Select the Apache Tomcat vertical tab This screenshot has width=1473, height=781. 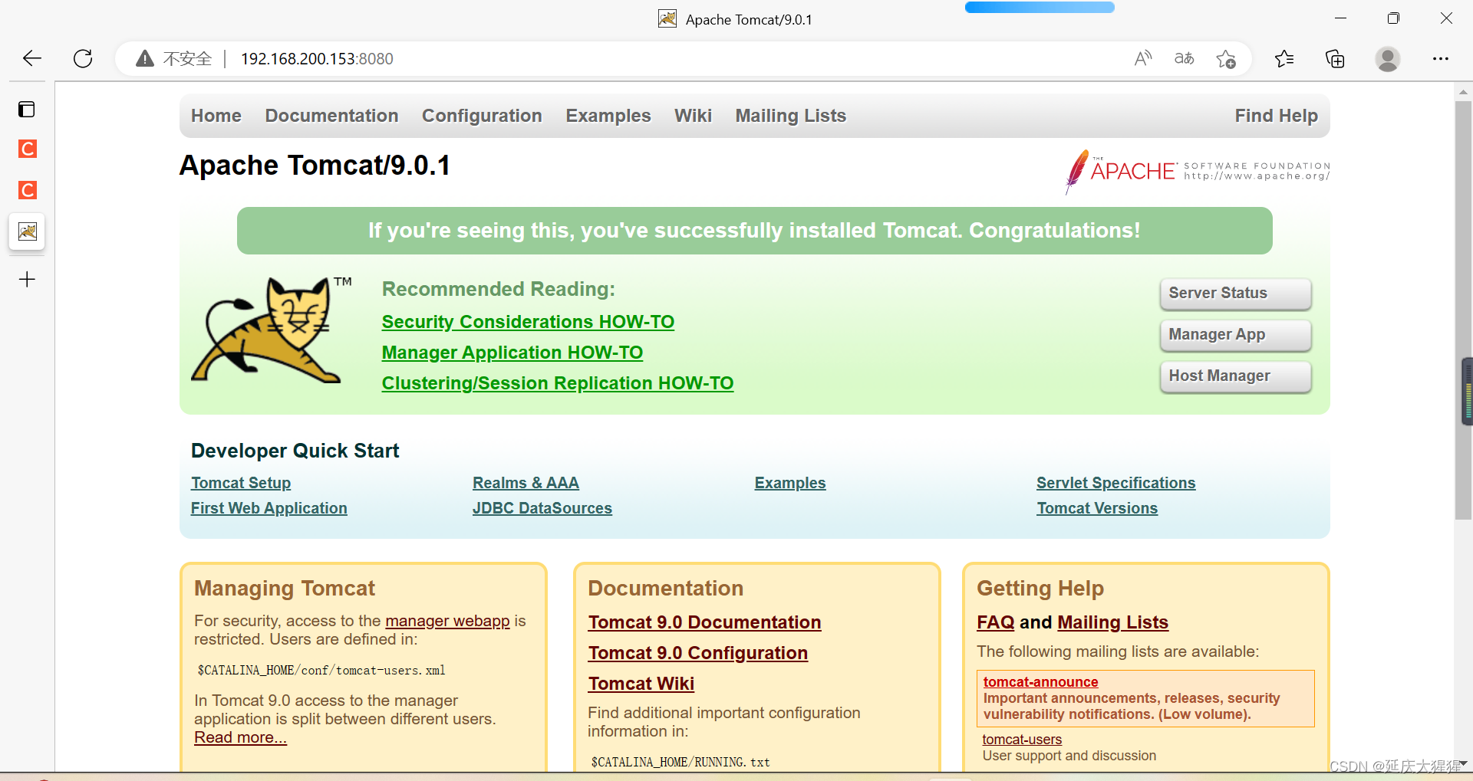27,231
